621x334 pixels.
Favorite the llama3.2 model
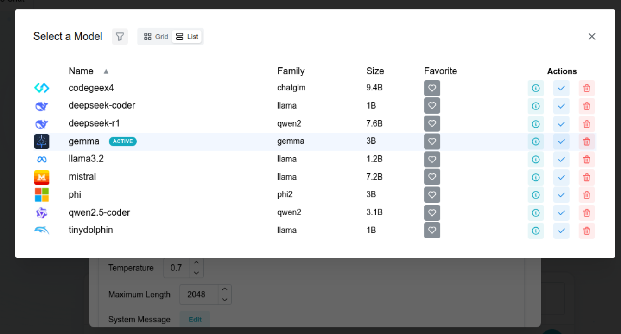432,159
